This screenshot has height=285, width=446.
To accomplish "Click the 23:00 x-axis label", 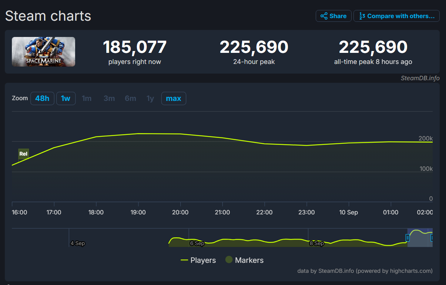I will [306, 212].
